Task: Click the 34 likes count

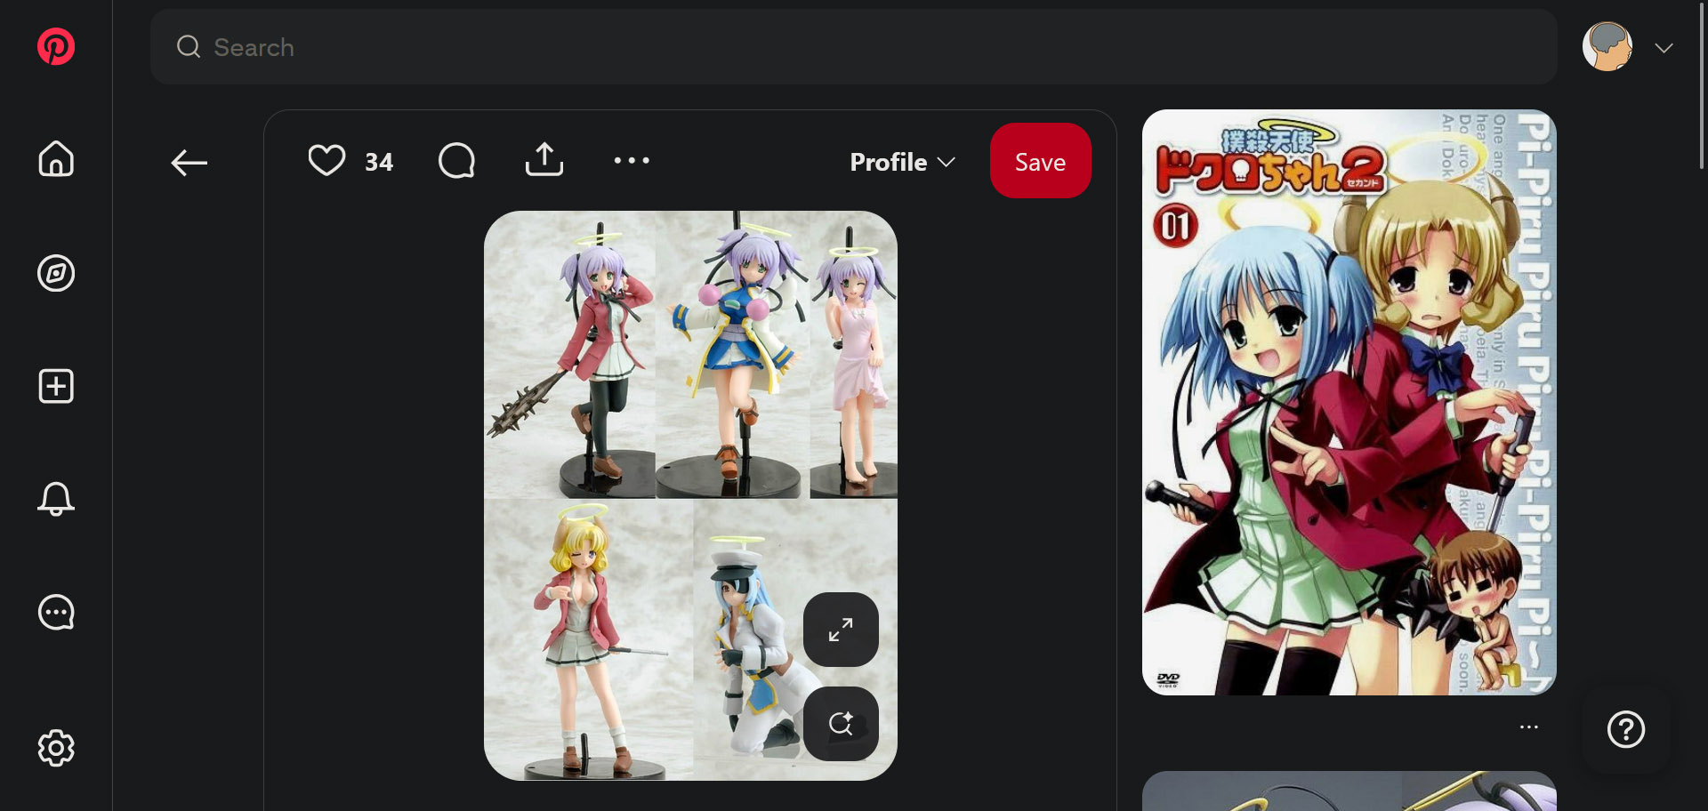Action: 379,162
